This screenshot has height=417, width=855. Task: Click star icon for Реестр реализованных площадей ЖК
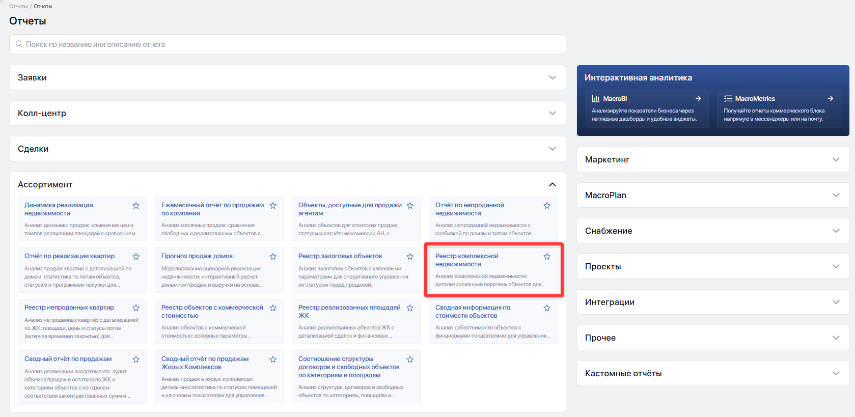pyautogui.click(x=410, y=308)
